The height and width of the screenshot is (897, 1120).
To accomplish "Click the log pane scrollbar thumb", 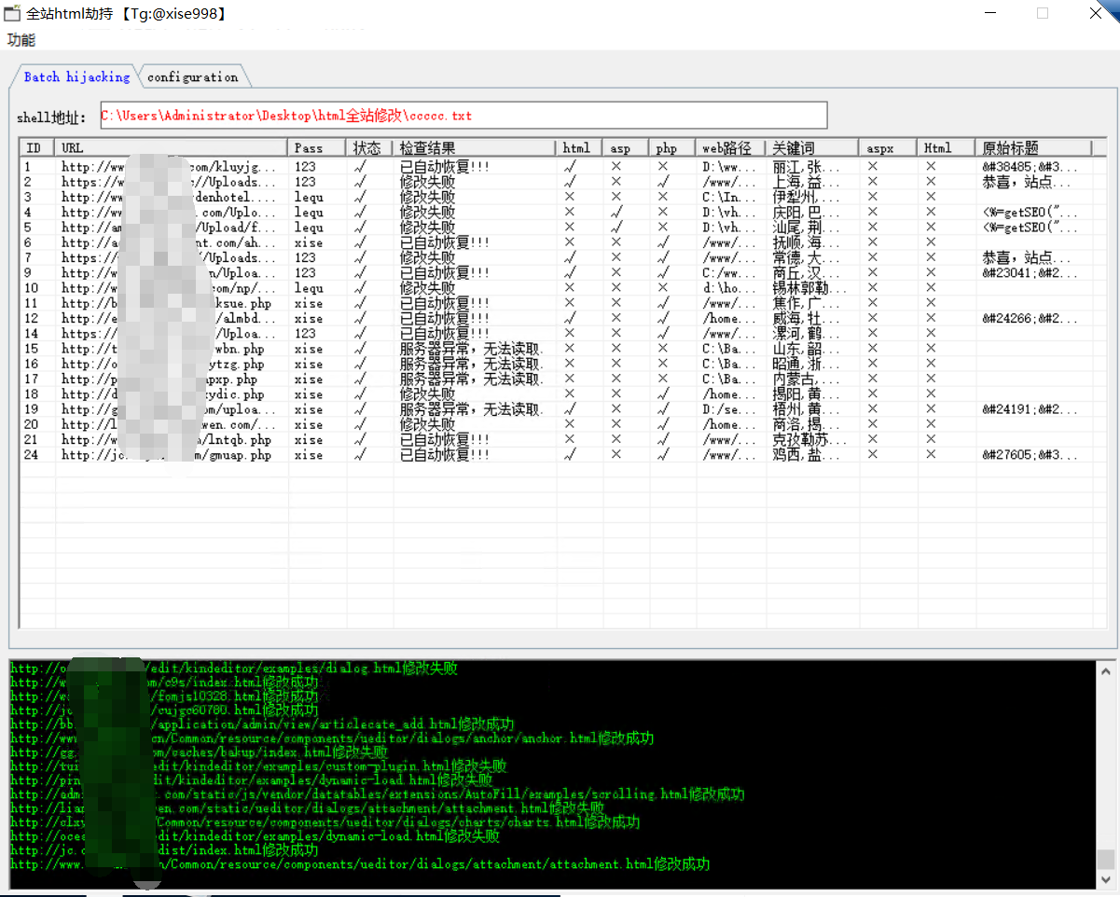I will click(1106, 859).
